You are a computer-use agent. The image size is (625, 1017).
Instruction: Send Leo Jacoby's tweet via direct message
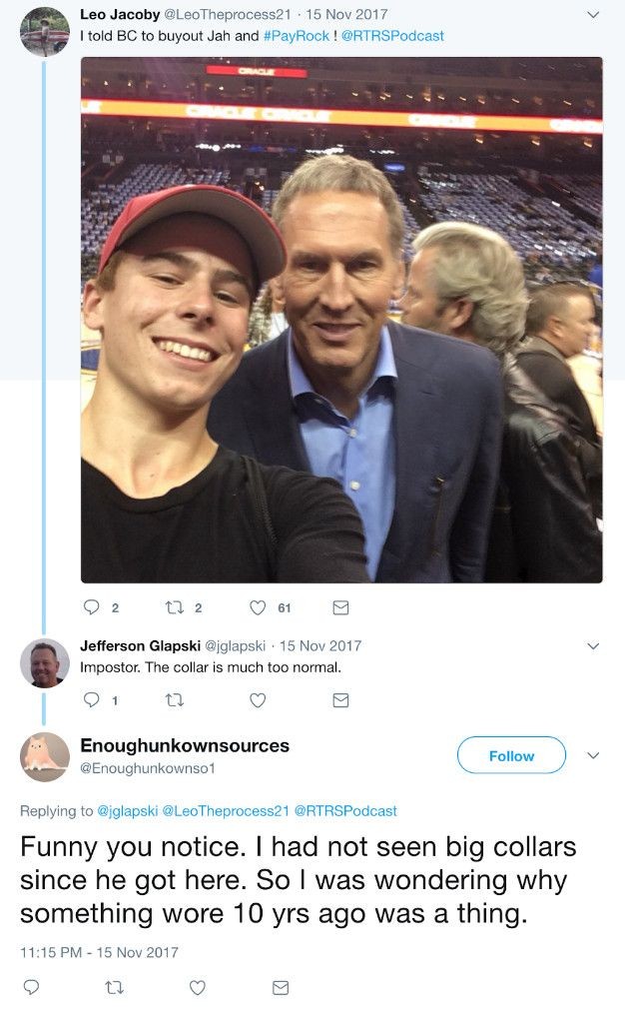click(340, 607)
